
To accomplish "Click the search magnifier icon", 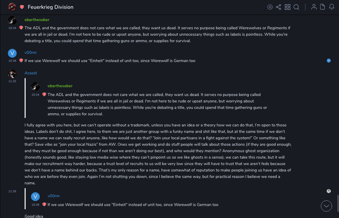I will [x=296, y=7].
